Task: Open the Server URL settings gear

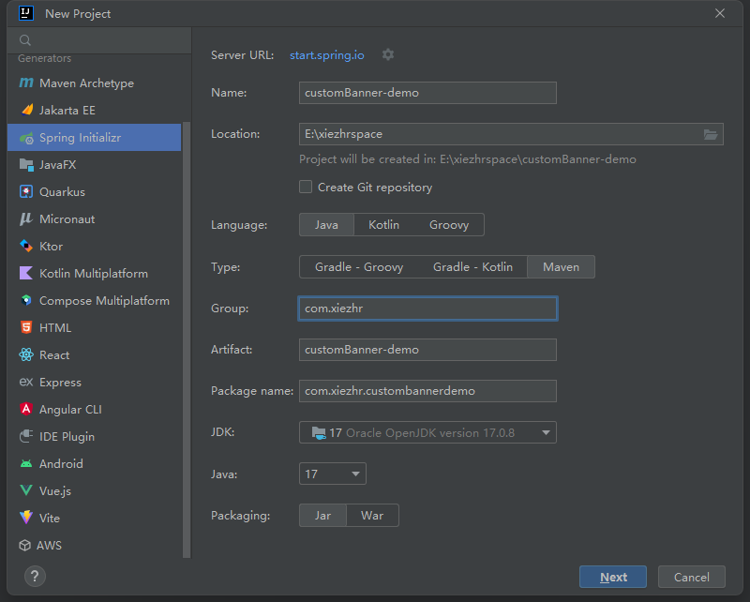Action: 388,54
